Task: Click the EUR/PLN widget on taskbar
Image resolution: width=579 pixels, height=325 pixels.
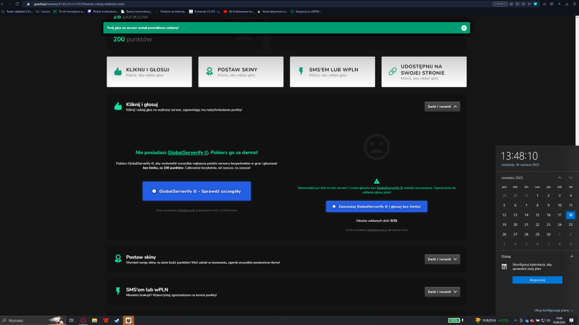Action: pyautogui.click(x=492, y=320)
